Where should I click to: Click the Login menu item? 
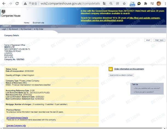(4, 29)
